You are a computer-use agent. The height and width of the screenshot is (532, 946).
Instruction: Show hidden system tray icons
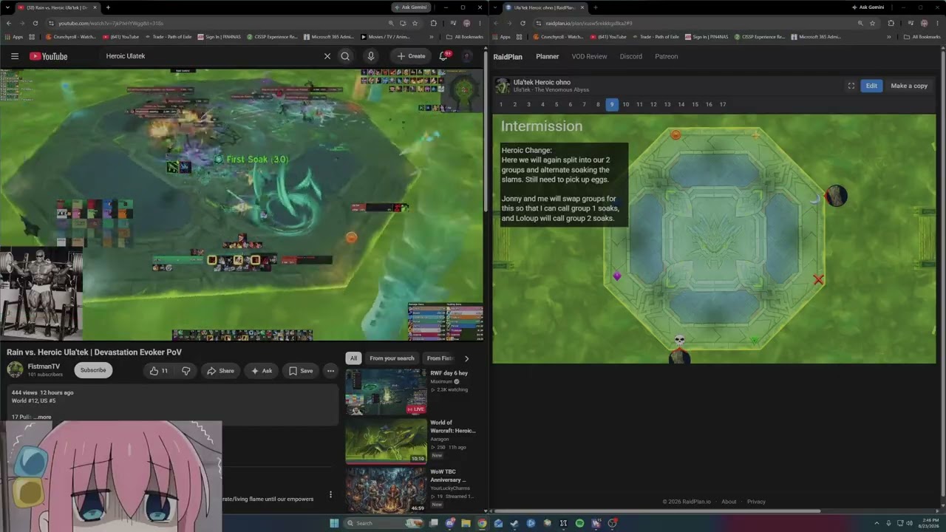pyautogui.click(x=877, y=523)
